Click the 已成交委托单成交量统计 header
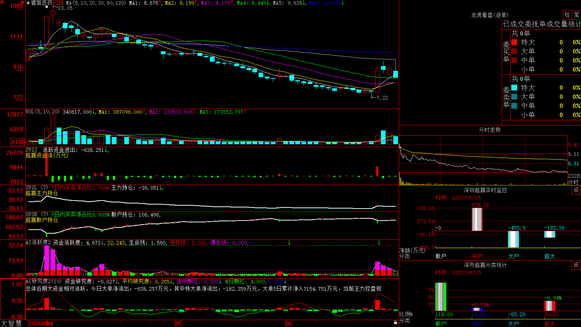 [x=542, y=24]
